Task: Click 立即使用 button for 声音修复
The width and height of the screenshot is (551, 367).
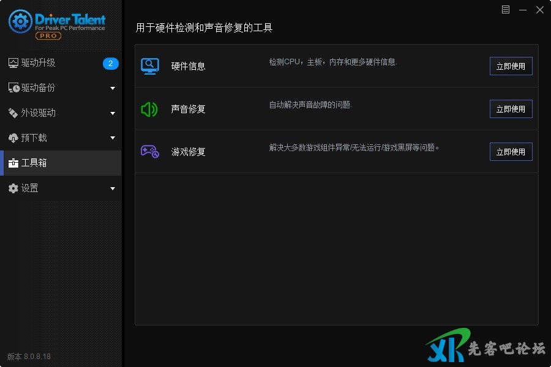Action: (x=511, y=109)
